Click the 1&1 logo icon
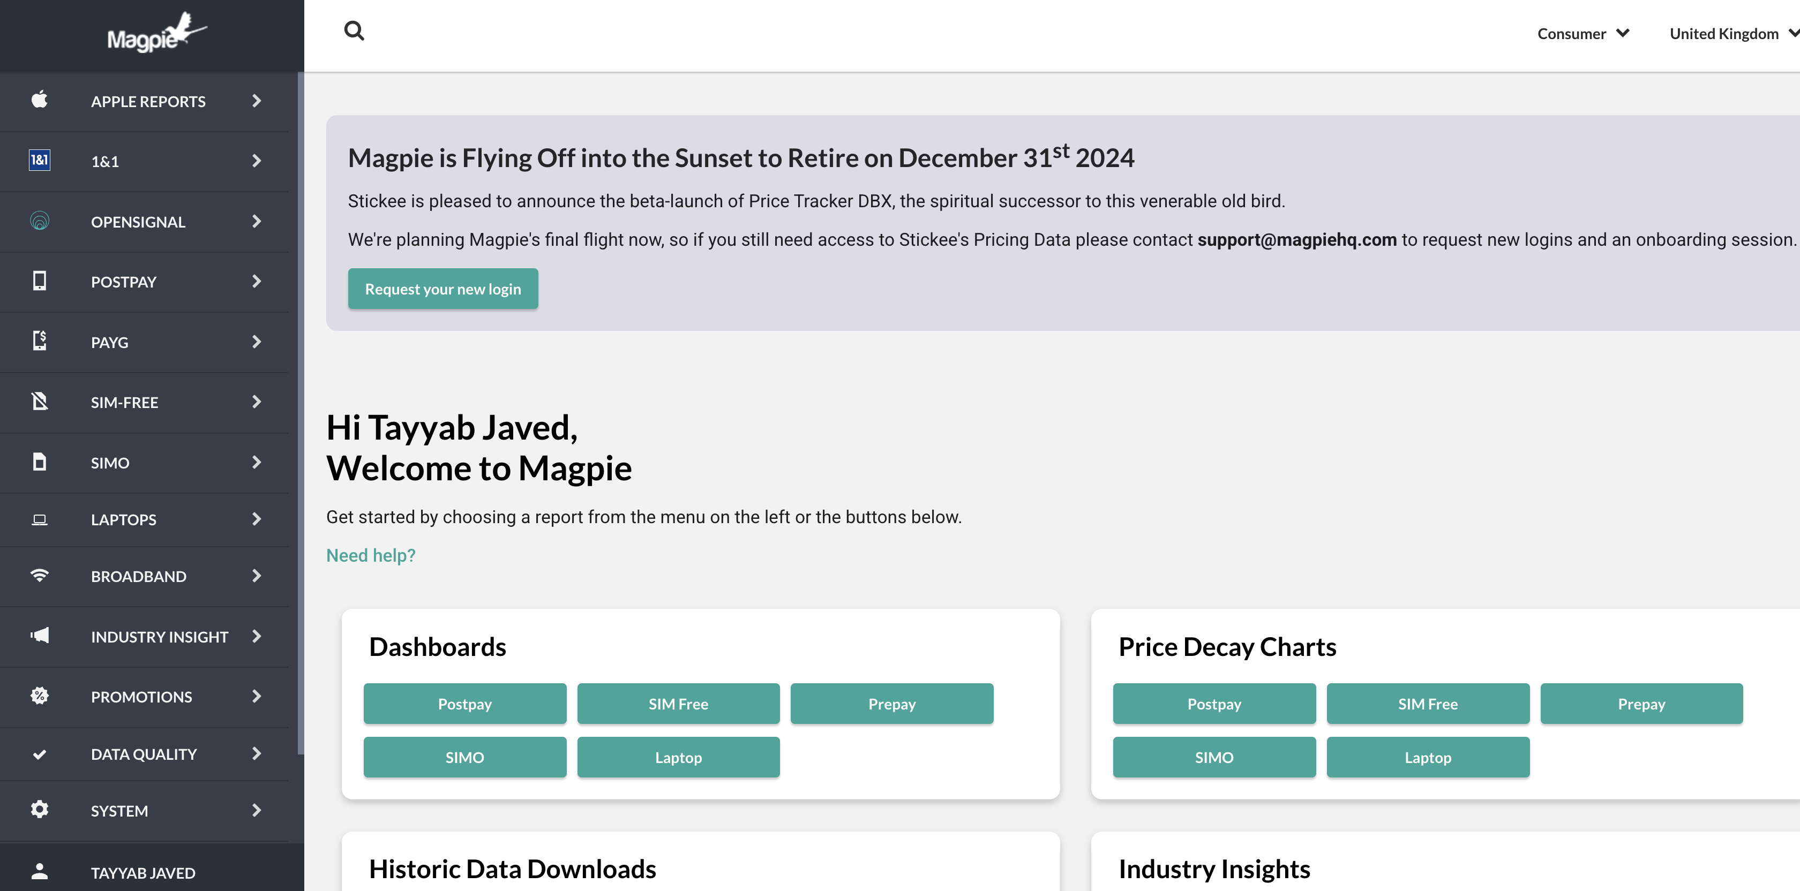Viewport: 1800px width, 891px height. click(40, 161)
